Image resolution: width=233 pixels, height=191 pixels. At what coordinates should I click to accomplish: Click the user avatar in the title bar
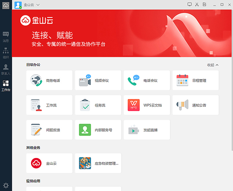pos(18,5)
